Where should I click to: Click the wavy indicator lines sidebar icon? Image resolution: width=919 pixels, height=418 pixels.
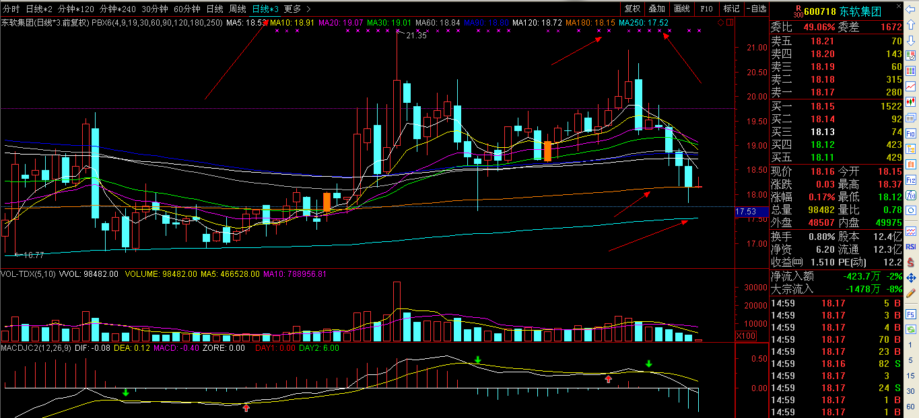(910, 231)
